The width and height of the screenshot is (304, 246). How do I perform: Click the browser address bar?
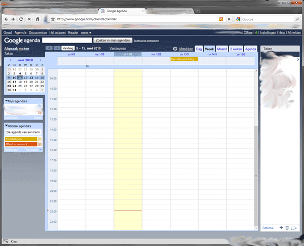(x=137, y=19)
